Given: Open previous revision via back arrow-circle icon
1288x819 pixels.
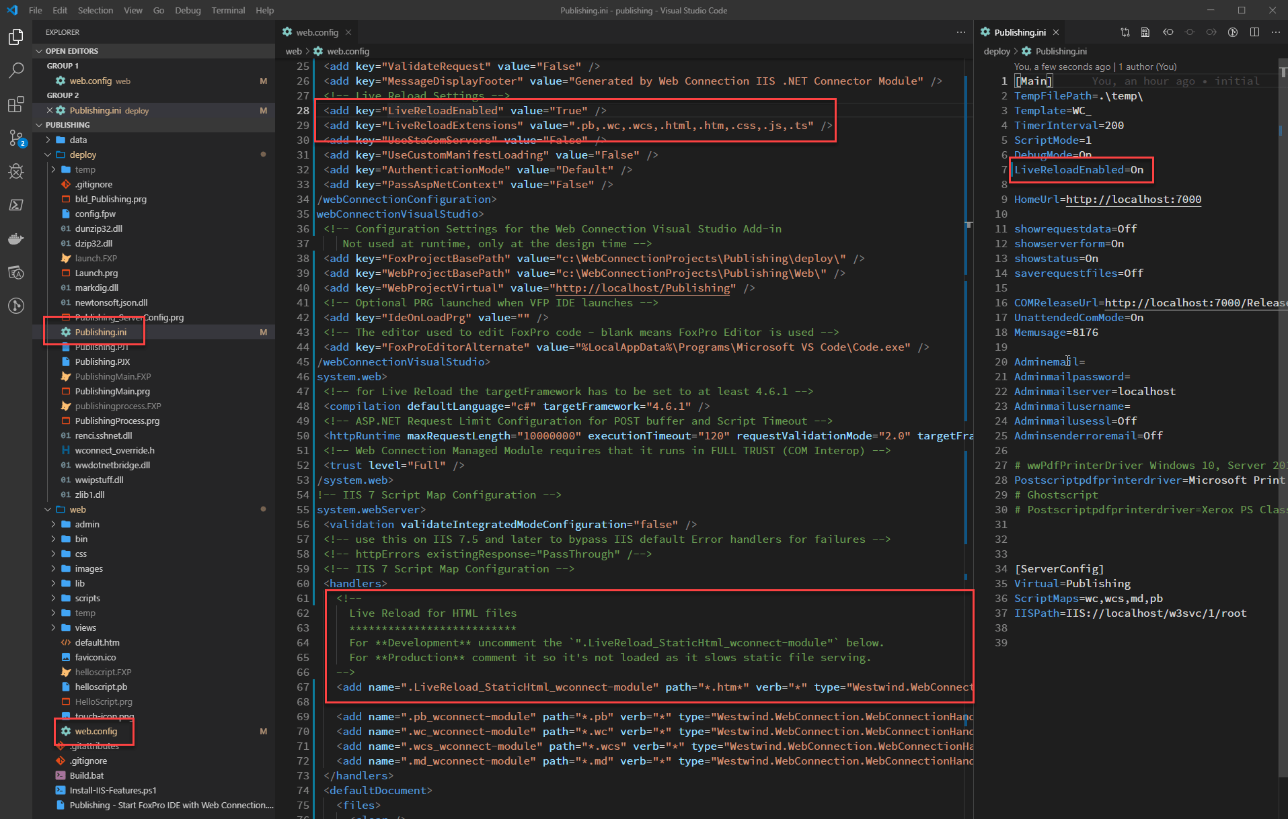Looking at the screenshot, I should pos(1168,32).
